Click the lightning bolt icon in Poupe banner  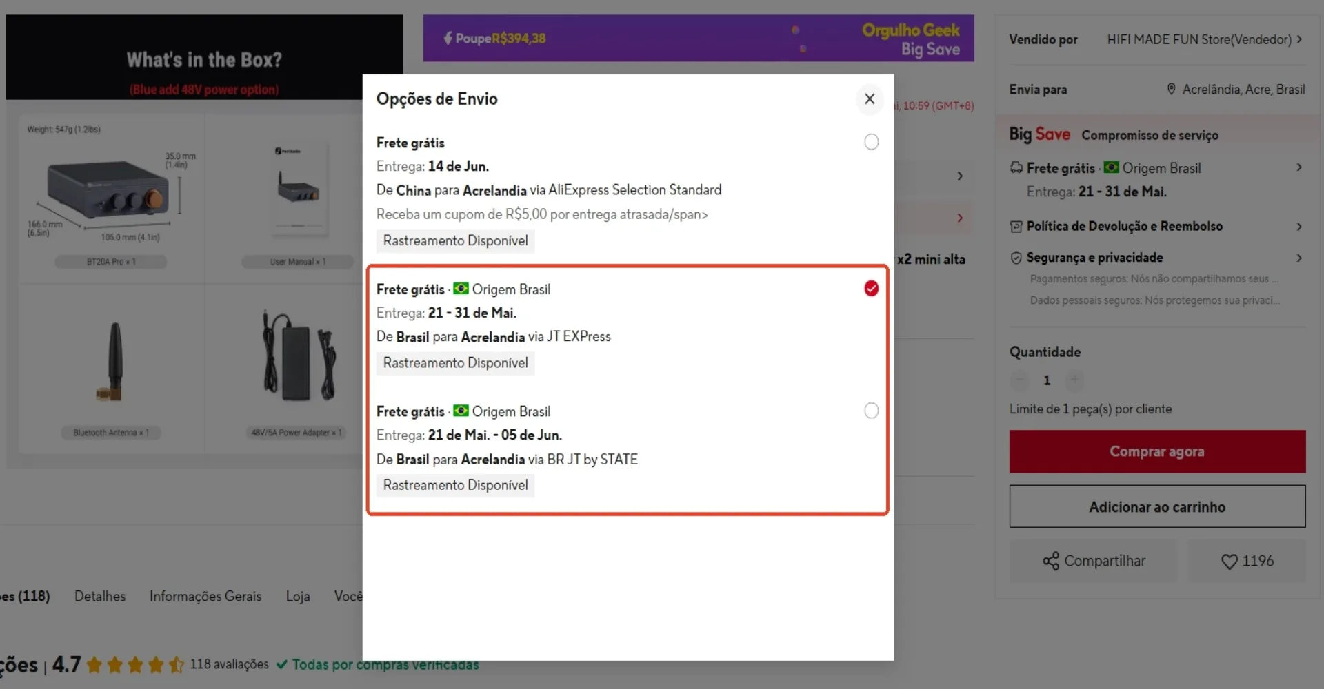click(x=448, y=38)
